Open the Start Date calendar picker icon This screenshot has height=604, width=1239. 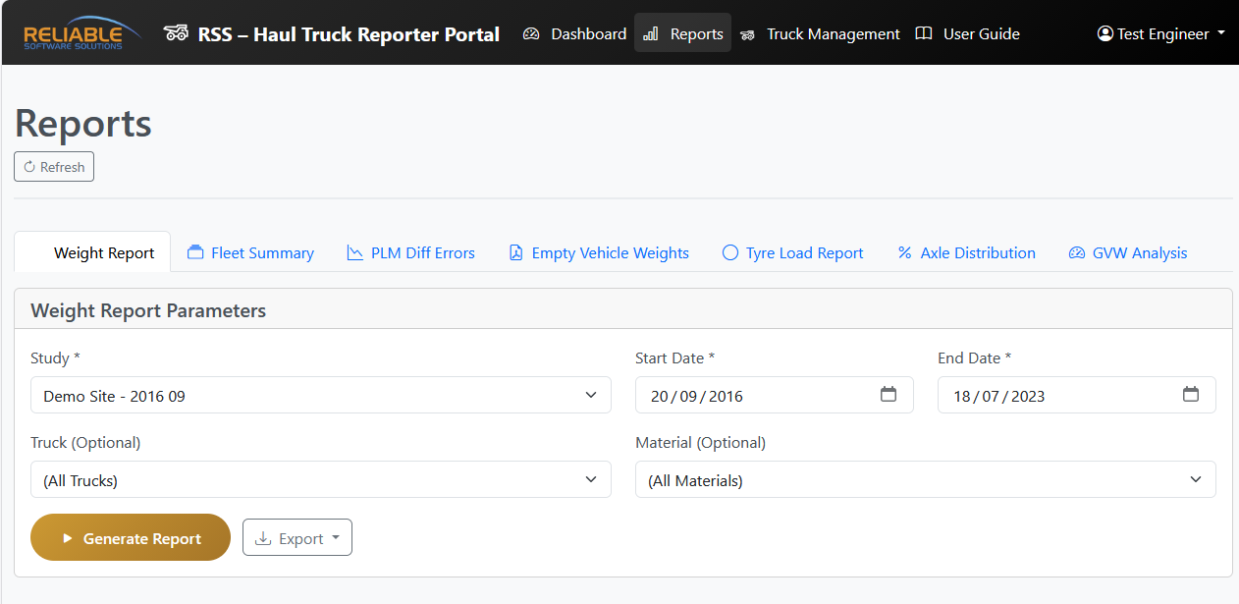889,395
